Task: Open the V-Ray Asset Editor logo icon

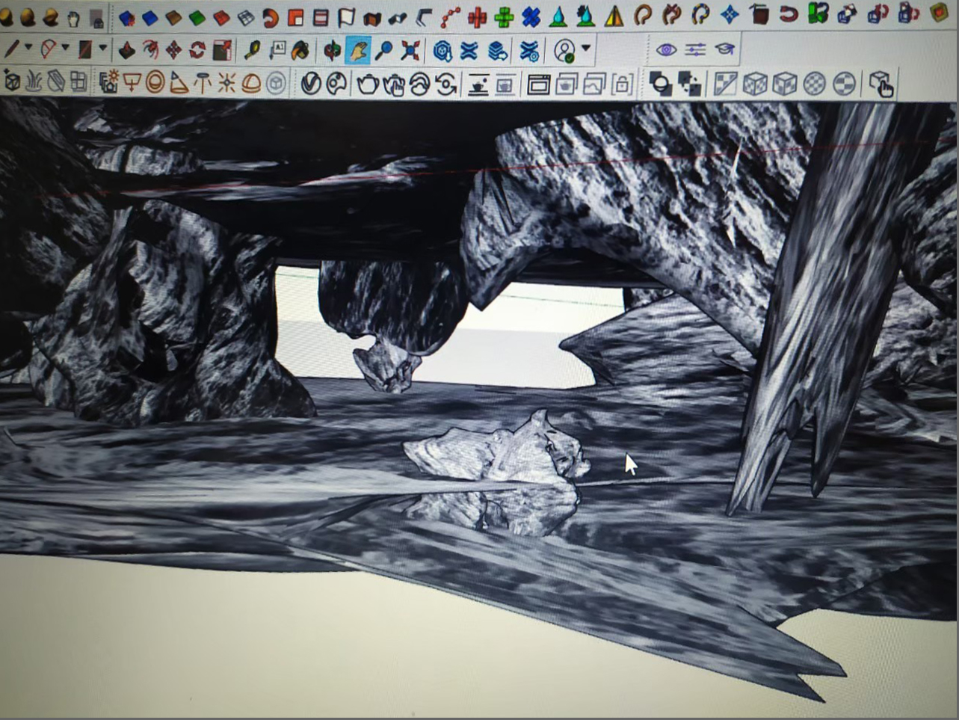Action: pos(311,84)
